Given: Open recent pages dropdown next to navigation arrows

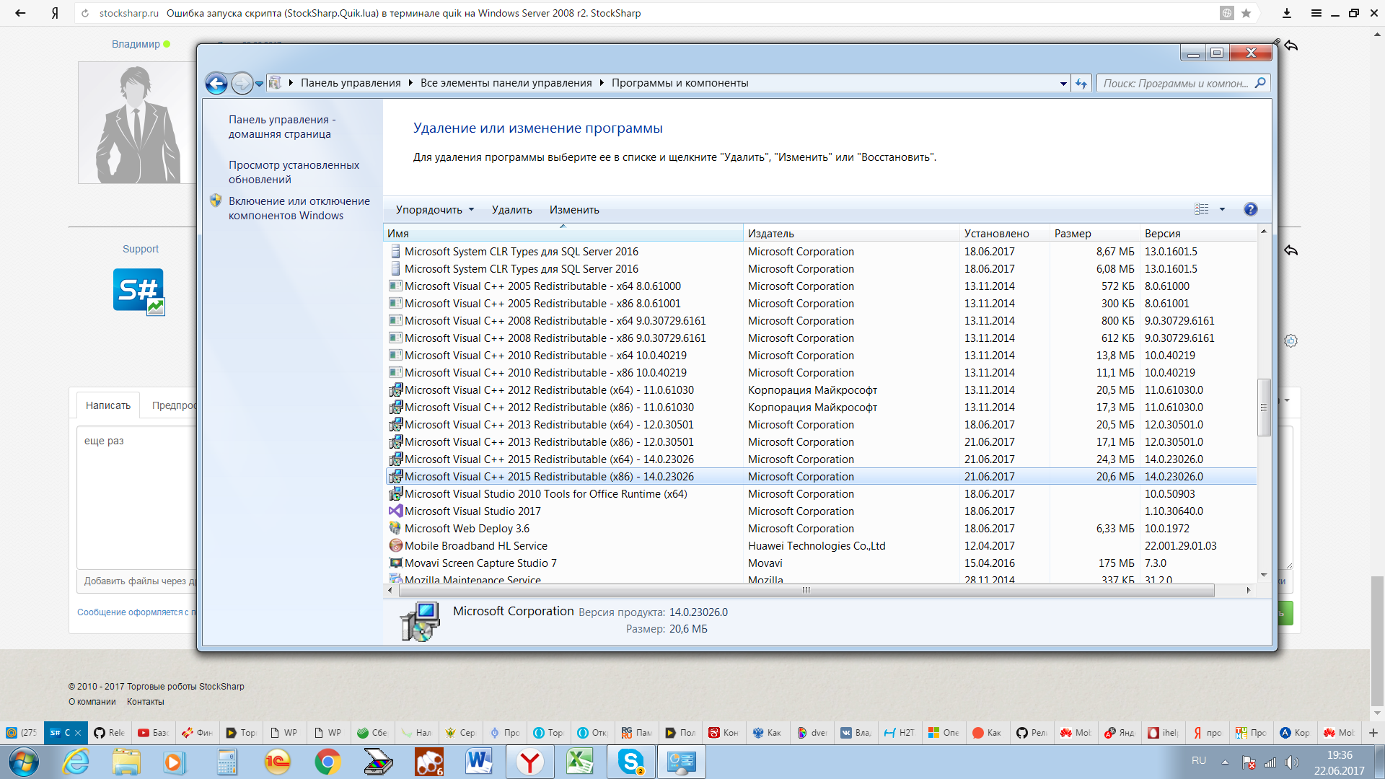Looking at the screenshot, I should [259, 84].
